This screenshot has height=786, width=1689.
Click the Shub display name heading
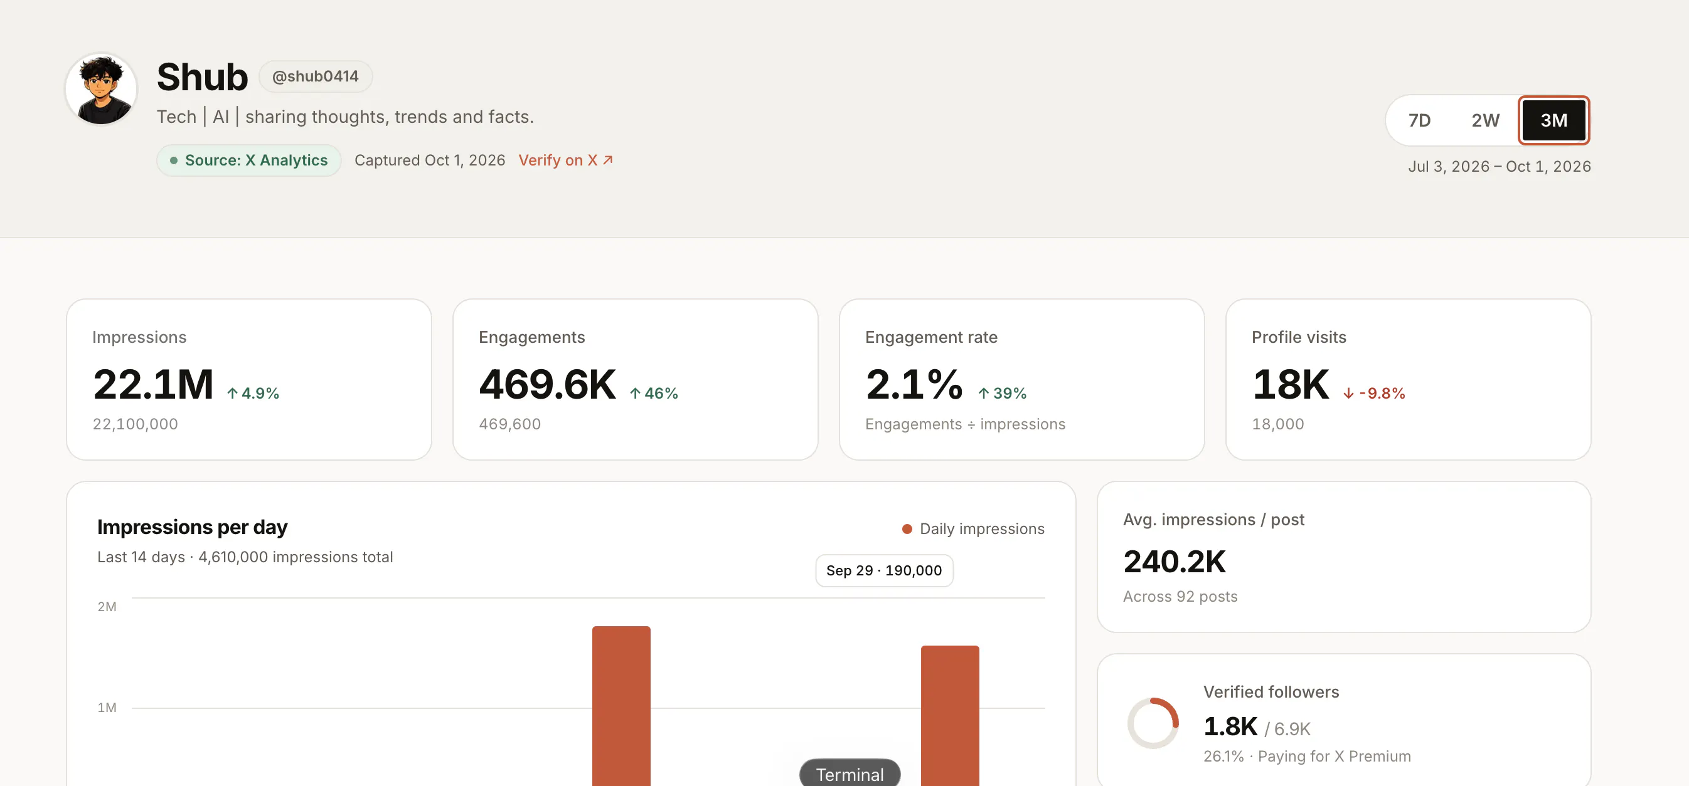[202, 77]
